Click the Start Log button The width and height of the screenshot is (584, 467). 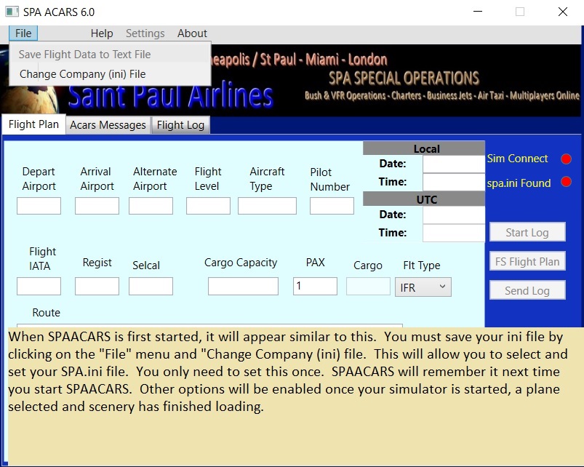click(x=527, y=232)
